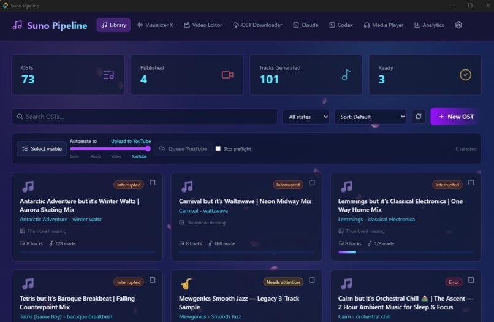
Task: Click the Queue YouTube button
Action: click(183, 149)
